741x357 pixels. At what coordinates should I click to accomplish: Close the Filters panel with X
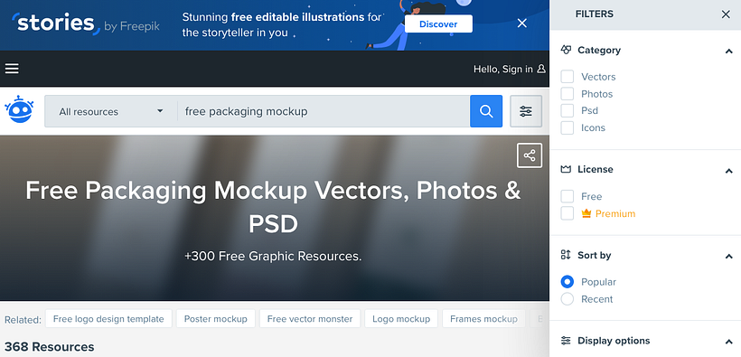tap(726, 14)
